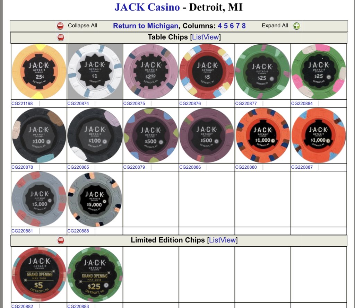Click the Expand All text label

275,26
